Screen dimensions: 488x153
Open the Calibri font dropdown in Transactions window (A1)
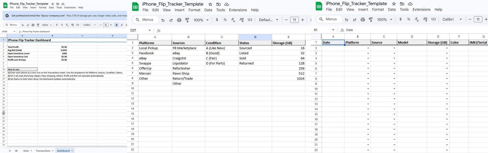click(x=452, y=19)
